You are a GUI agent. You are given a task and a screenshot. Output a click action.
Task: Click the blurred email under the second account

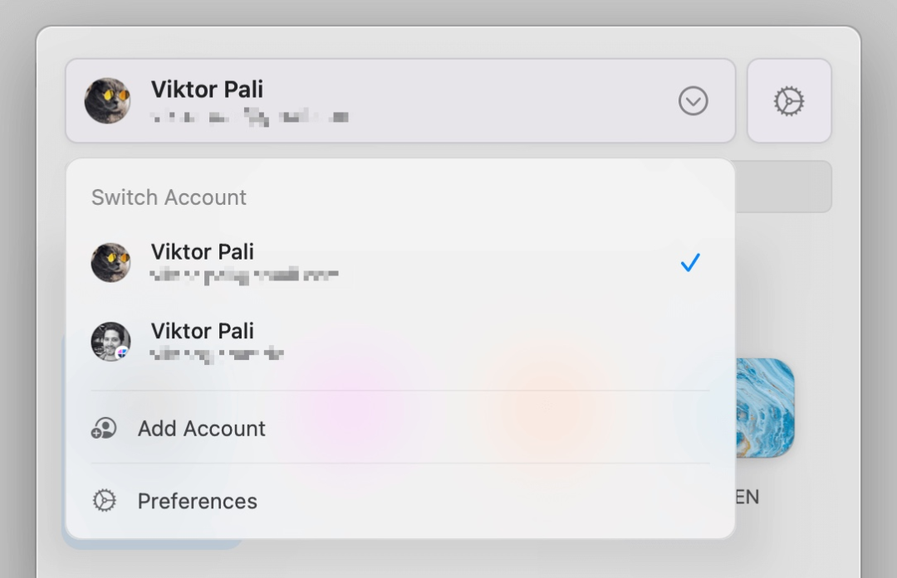217,354
